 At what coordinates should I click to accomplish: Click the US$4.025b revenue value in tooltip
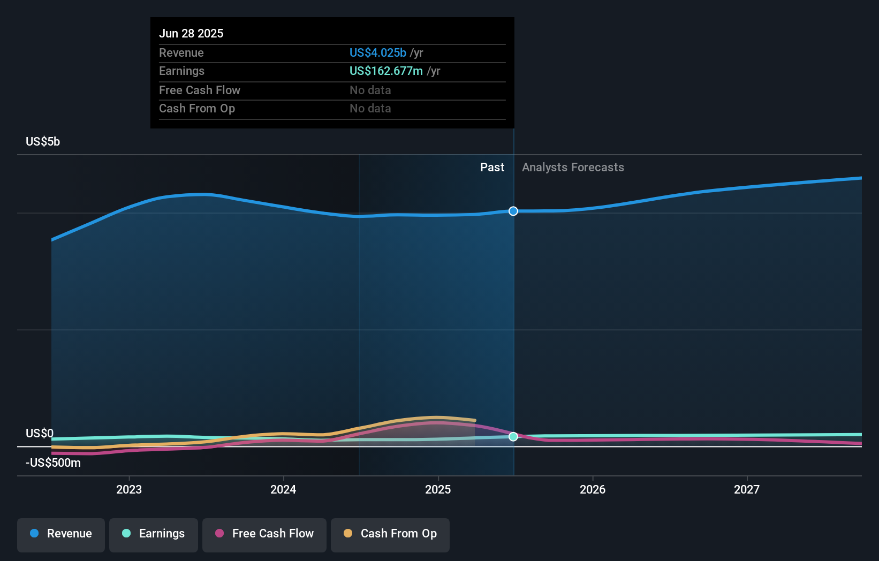tap(378, 52)
